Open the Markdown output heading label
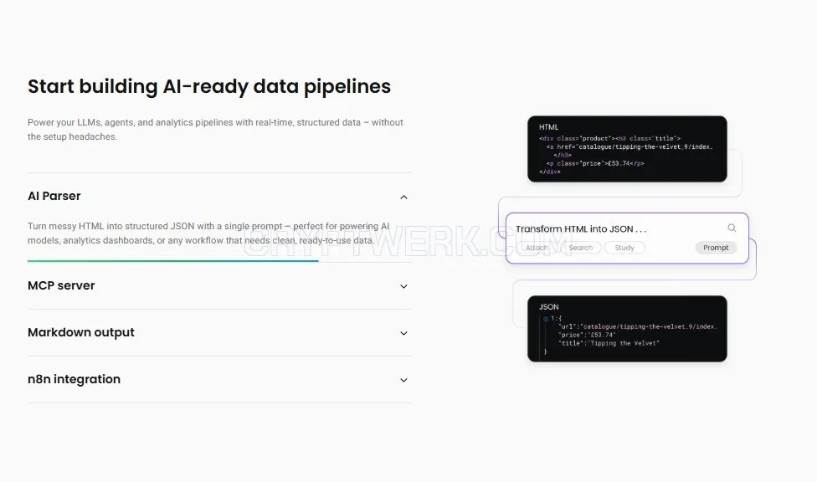This screenshot has width=817, height=482. point(80,332)
